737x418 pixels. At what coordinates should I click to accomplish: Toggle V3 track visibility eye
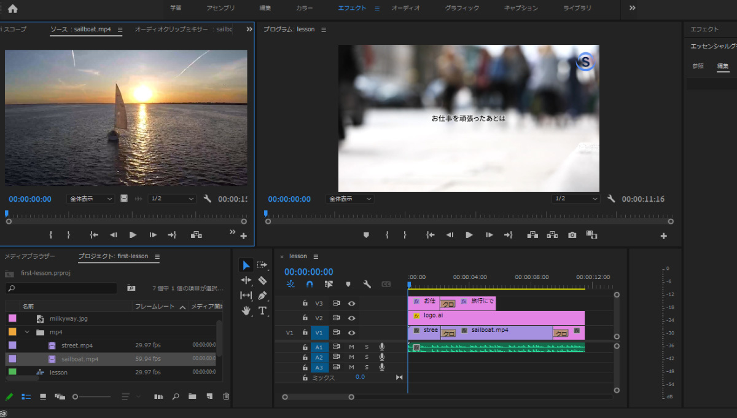pos(352,303)
